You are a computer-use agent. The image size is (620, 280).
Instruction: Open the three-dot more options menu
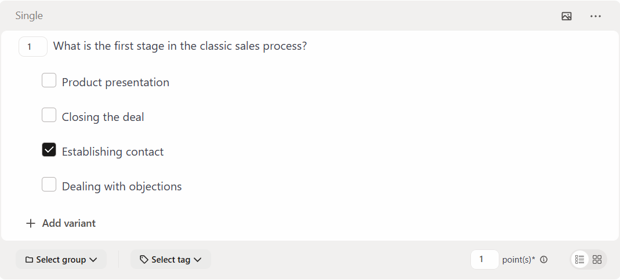(x=596, y=16)
